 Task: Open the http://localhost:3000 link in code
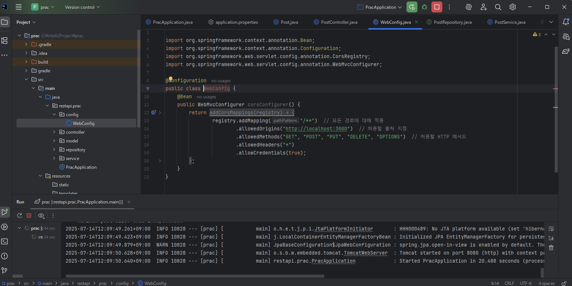(x=316, y=129)
